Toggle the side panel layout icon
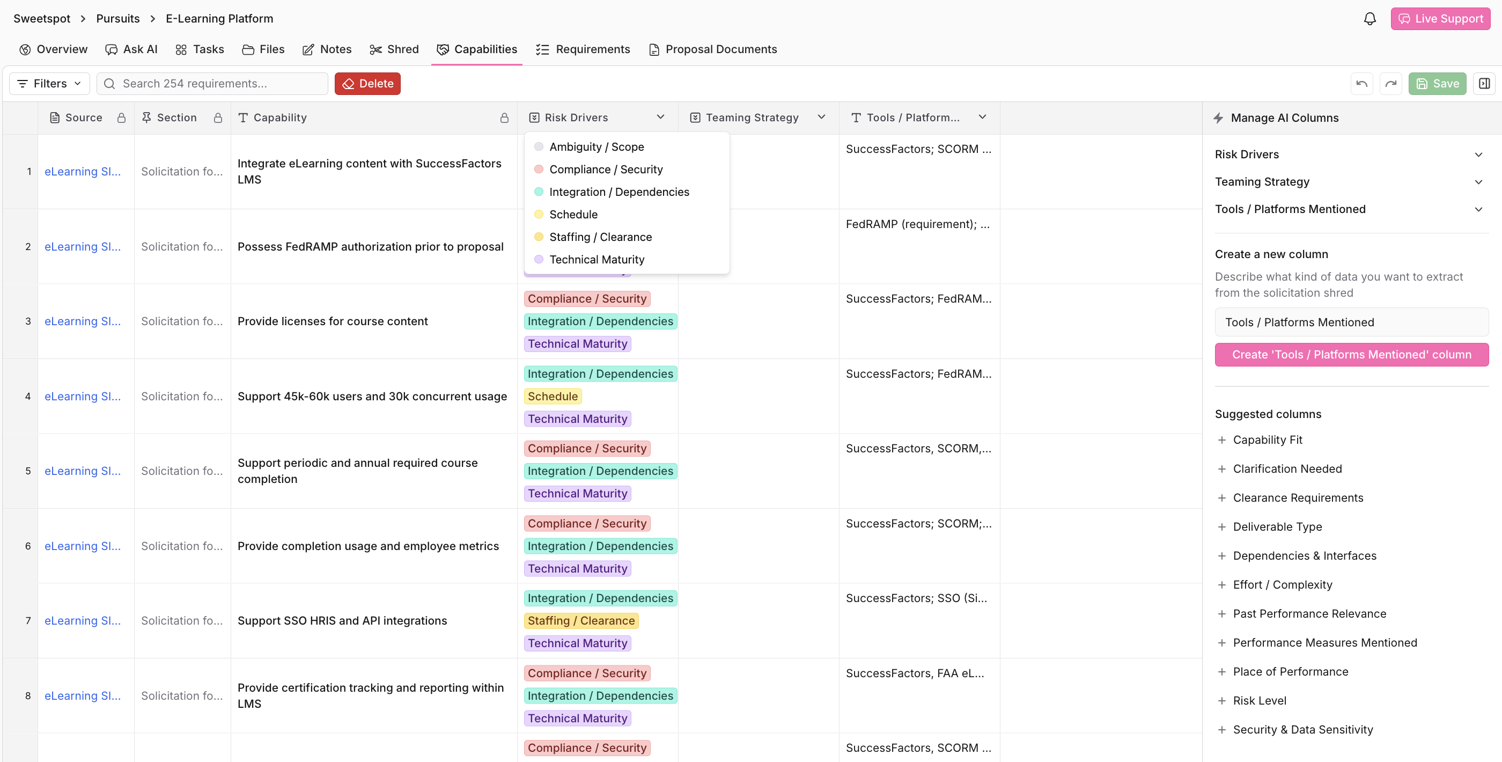The height and width of the screenshot is (762, 1502). click(x=1484, y=83)
